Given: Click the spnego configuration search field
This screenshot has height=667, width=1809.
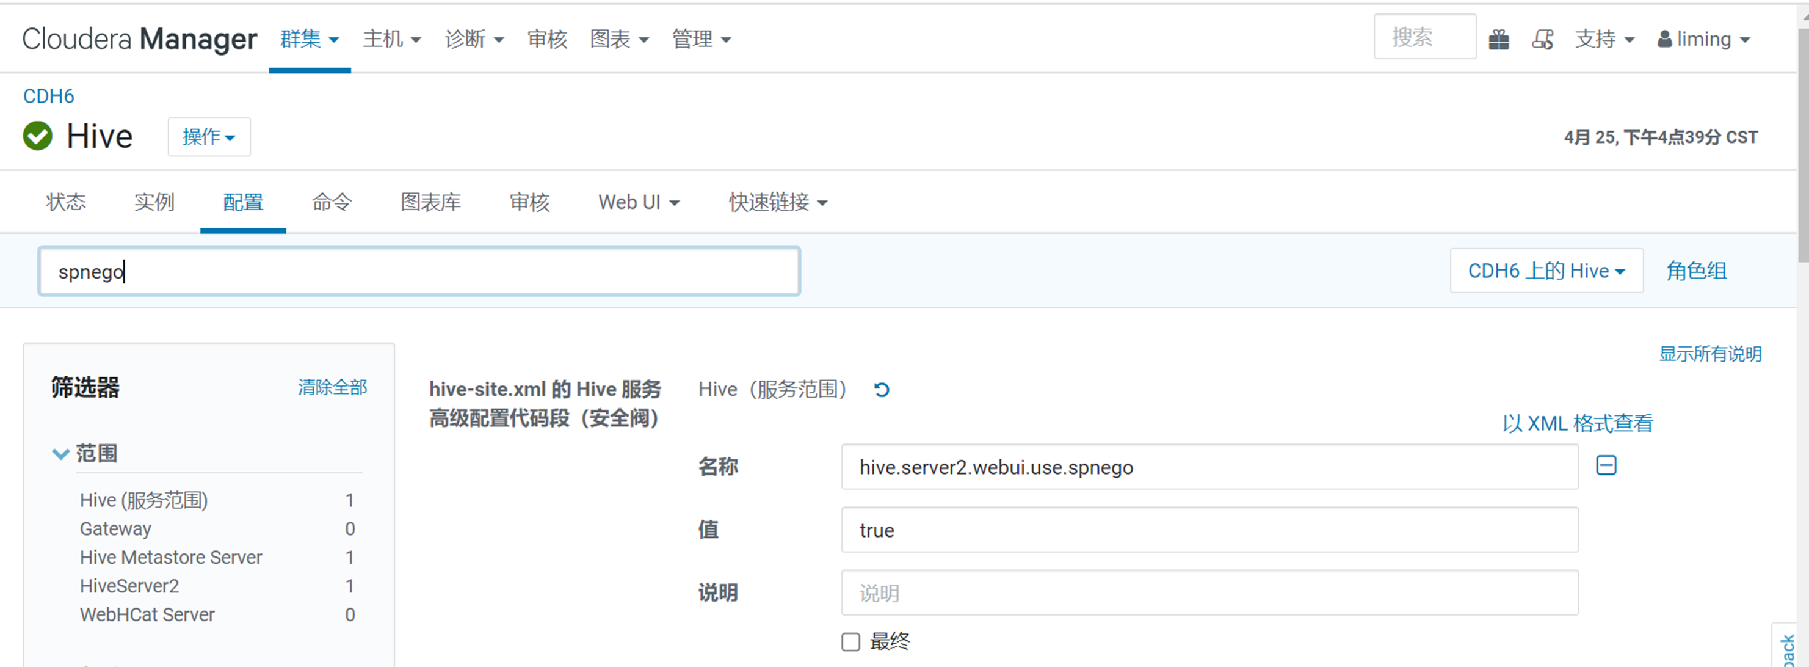Looking at the screenshot, I should coord(419,271).
